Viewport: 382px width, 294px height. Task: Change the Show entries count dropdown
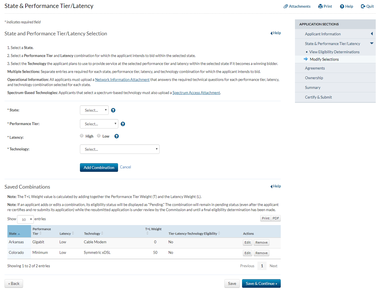(x=25, y=219)
